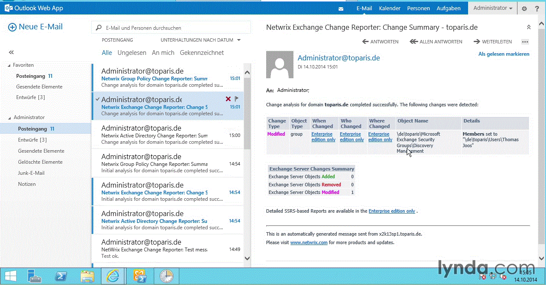The width and height of the screenshot is (546, 285).
Task: Click the sender avatar picture
Action: click(280, 65)
